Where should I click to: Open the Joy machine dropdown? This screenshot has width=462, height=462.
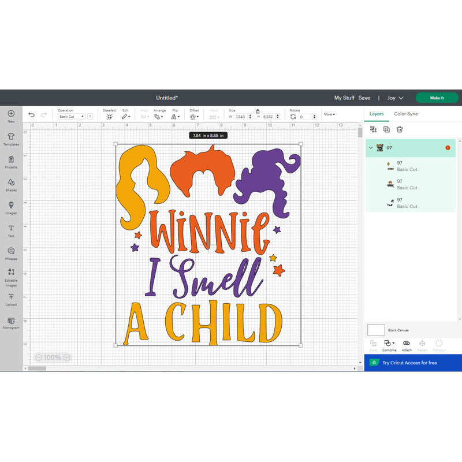pos(394,98)
